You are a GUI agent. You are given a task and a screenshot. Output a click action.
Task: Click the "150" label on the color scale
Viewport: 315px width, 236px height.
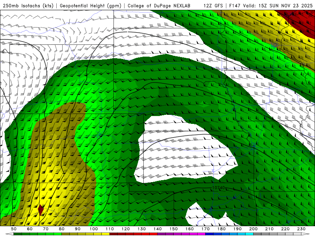(174, 229)
